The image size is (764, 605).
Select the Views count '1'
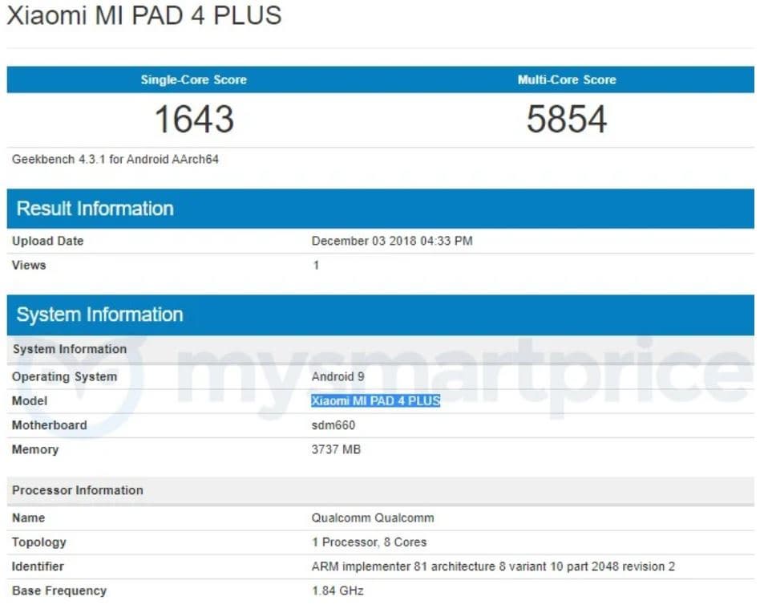pyautogui.click(x=316, y=266)
